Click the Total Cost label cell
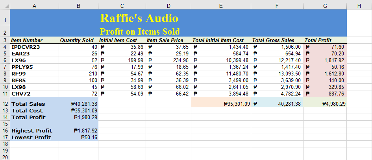Image resolution: width=372 pixels, height=160 pixels. click(35, 110)
